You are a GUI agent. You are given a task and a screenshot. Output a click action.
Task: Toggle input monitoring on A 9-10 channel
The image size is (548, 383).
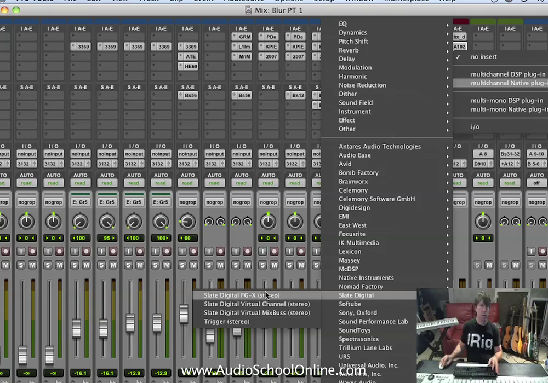pos(531,251)
